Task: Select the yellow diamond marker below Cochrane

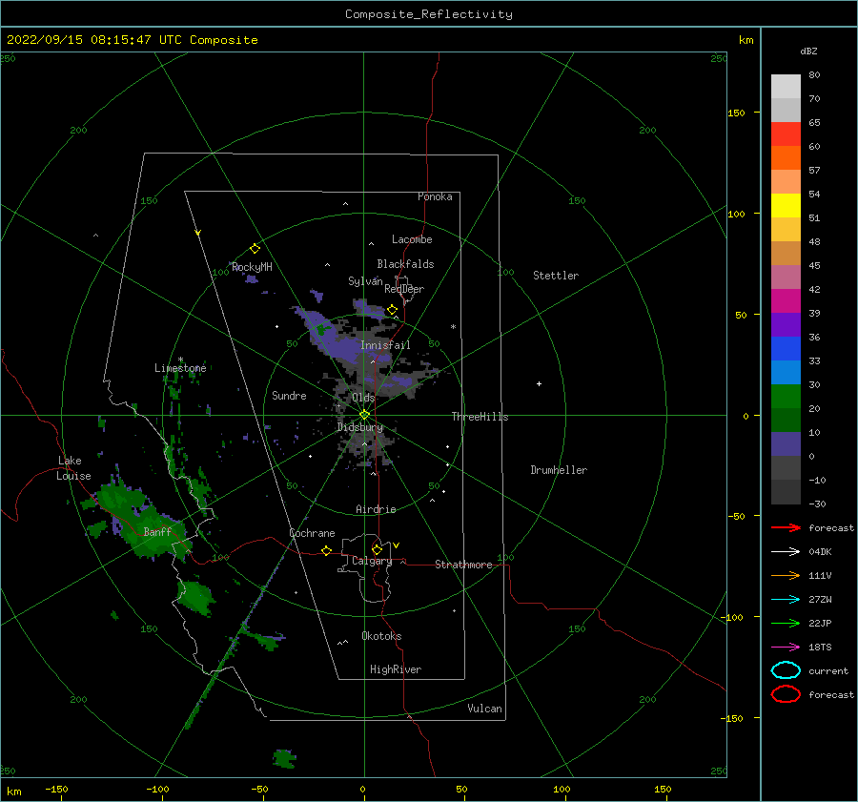Action: pyautogui.click(x=327, y=550)
